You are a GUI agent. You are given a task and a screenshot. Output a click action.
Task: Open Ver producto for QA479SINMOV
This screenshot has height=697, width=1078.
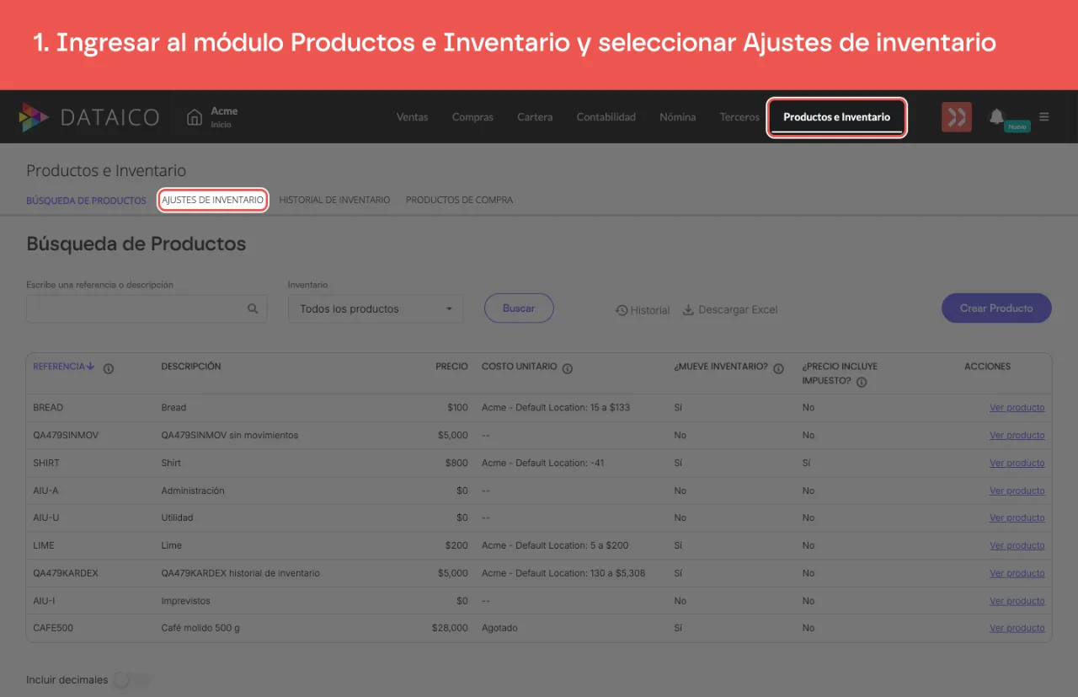[1017, 436]
